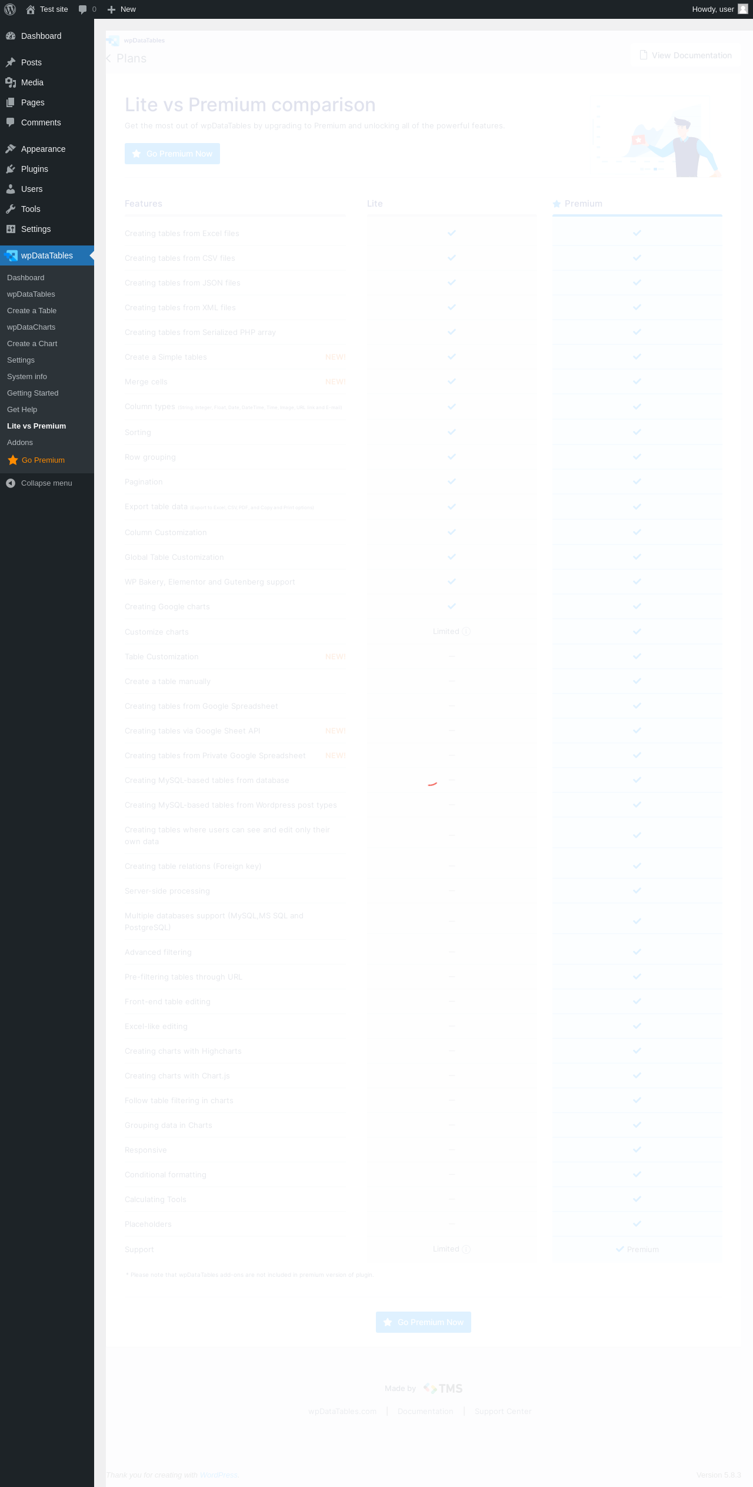Click 'Server-side processing' feature text

coord(167,891)
